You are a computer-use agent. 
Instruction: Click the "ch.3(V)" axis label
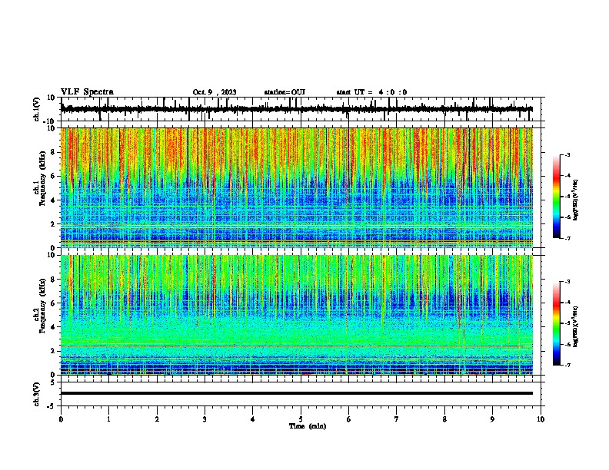point(37,394)
